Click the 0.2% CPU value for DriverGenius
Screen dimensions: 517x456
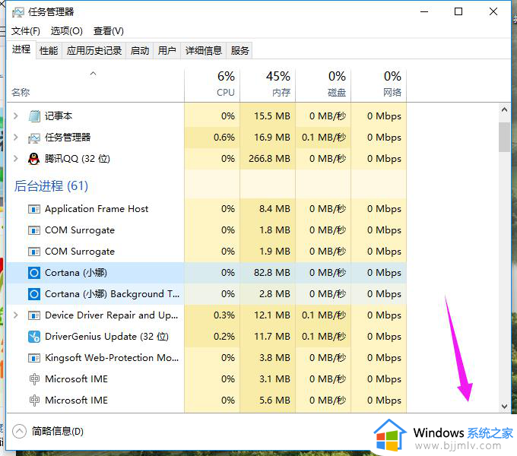tap(224, 337)
